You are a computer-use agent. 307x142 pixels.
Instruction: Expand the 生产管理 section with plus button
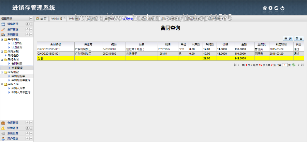(x=31, y=29)
